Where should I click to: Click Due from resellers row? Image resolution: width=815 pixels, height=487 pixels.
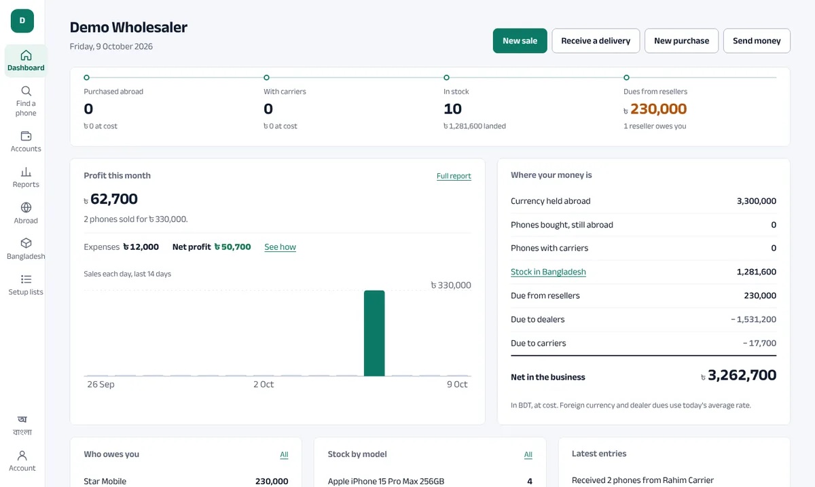[x=643, y=295]
